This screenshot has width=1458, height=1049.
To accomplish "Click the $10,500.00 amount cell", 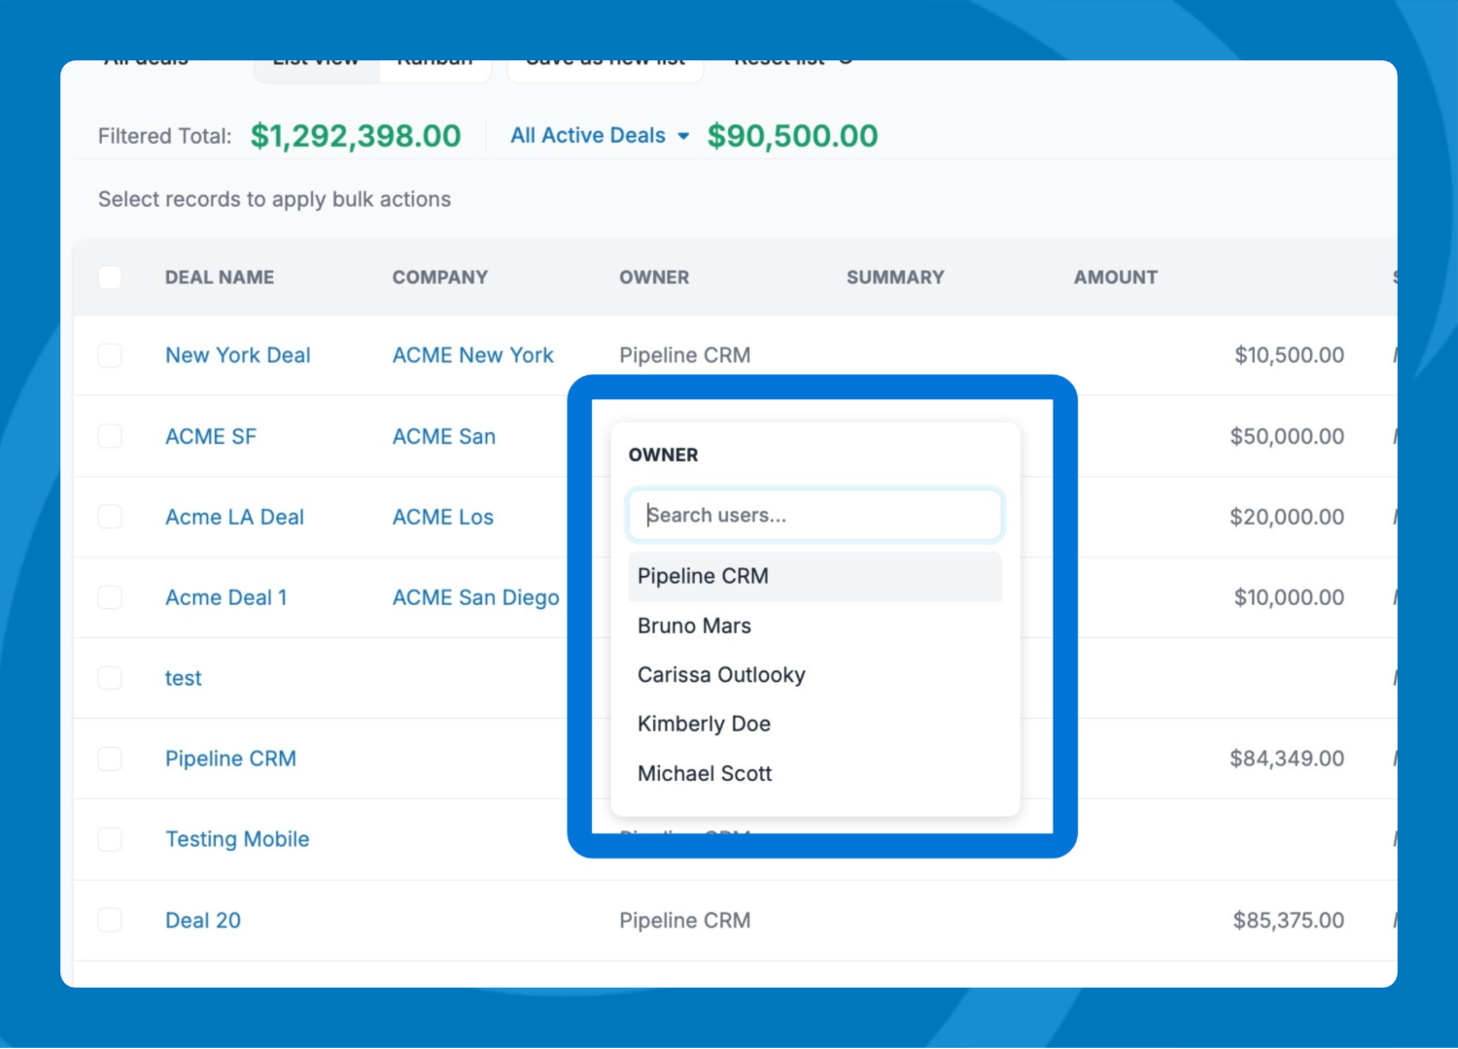I will (1289, 355).
